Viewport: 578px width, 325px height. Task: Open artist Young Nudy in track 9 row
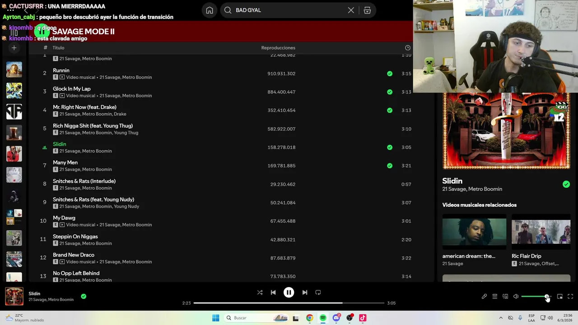click(126, 206)
